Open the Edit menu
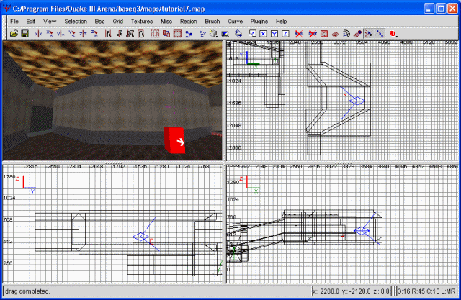The image size is (461, 300). click(30, 21)
